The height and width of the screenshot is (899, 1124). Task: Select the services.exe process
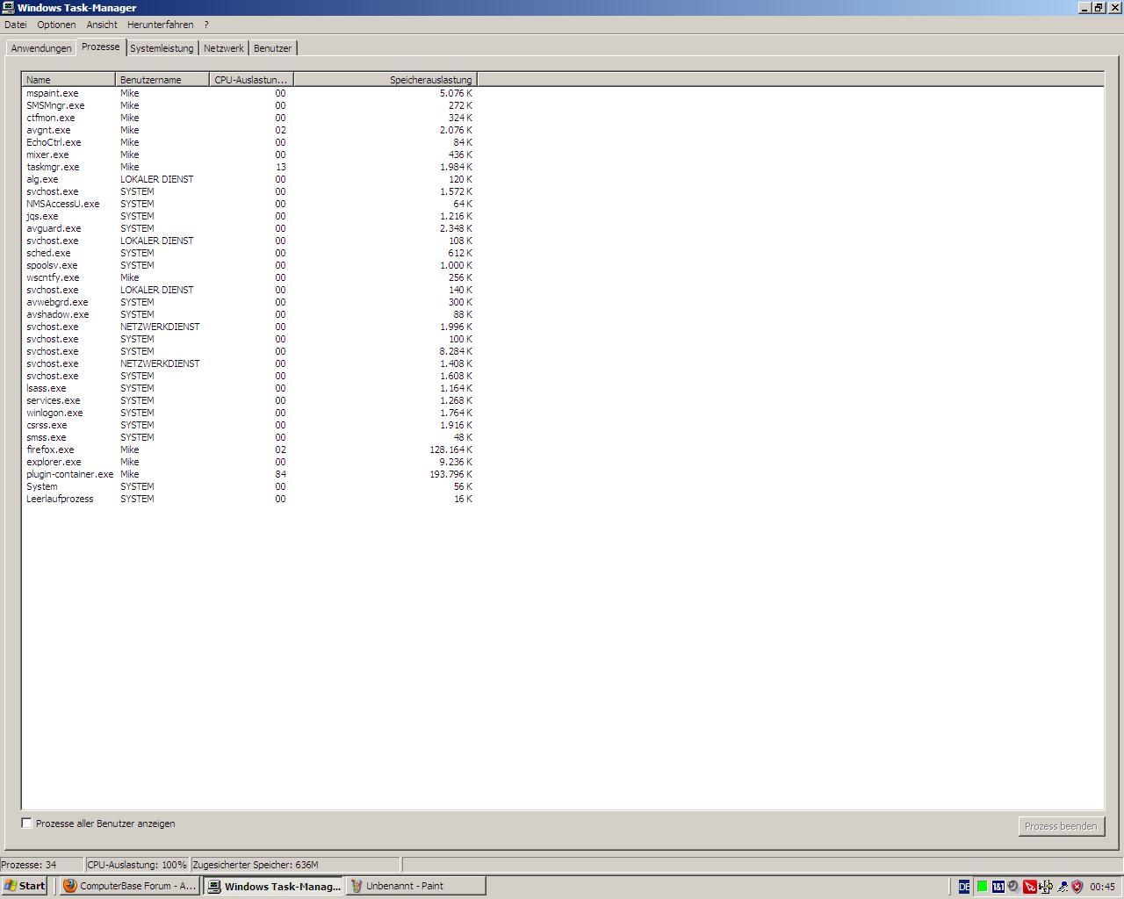249,400
